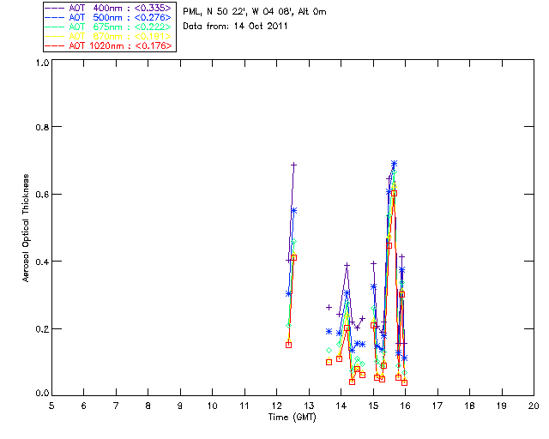This screenshot has width=549, height=439.
Task: Click the purple 400nm peak marker near 12.5 GMT
Action: click(x=294, y=165)
